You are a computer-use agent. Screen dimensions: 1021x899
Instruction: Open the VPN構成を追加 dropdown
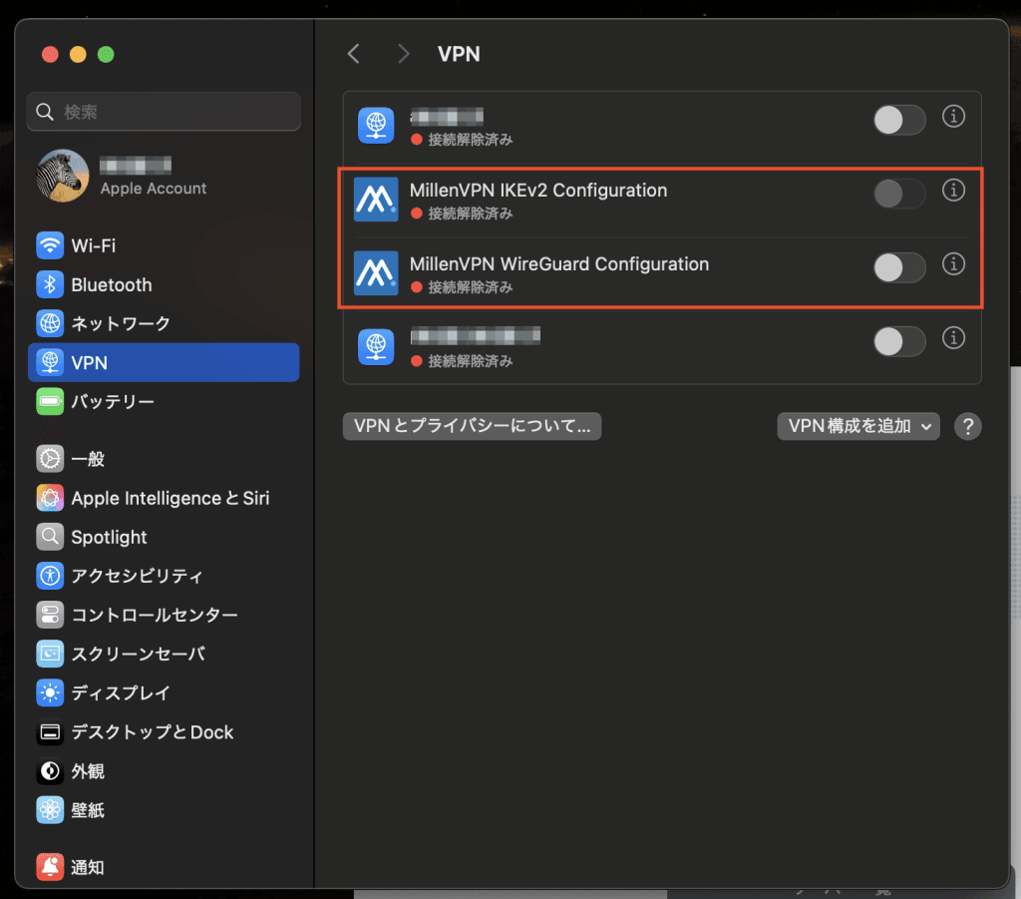click(x=858, y=426)
